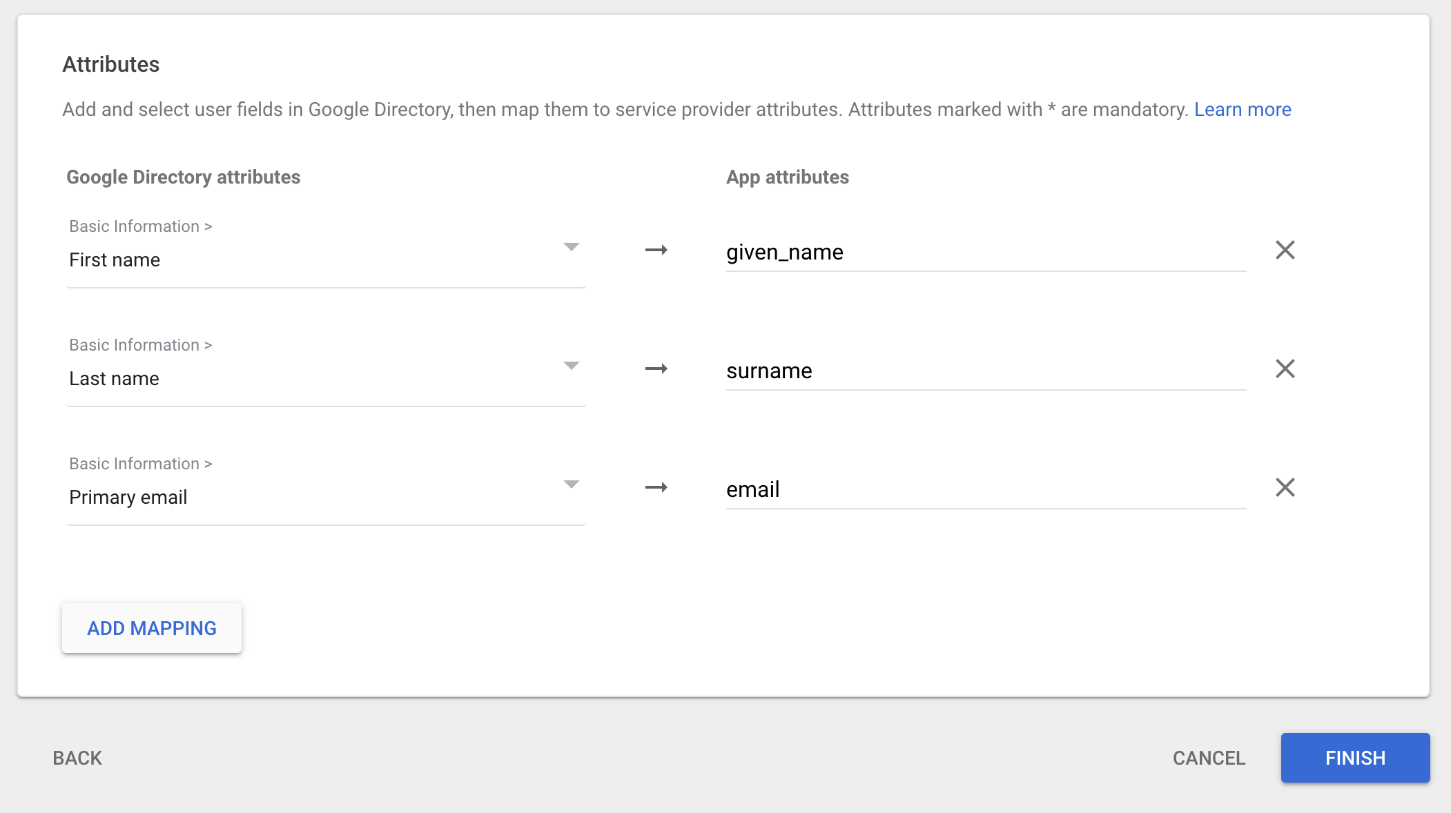The height and width of the screenshot is (813, 1451).
Task: Open the First name dropdown arrow
Action: click(x=571, y=247)
